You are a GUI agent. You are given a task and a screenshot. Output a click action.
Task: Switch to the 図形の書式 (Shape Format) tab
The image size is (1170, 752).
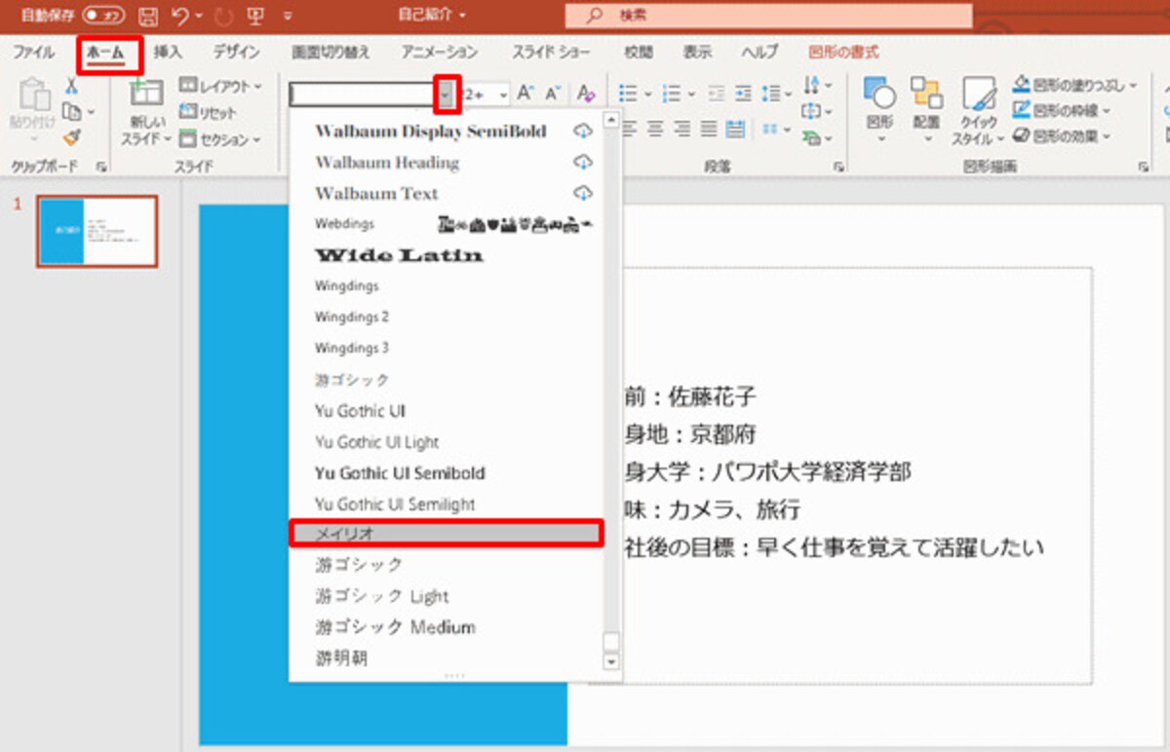843,53
